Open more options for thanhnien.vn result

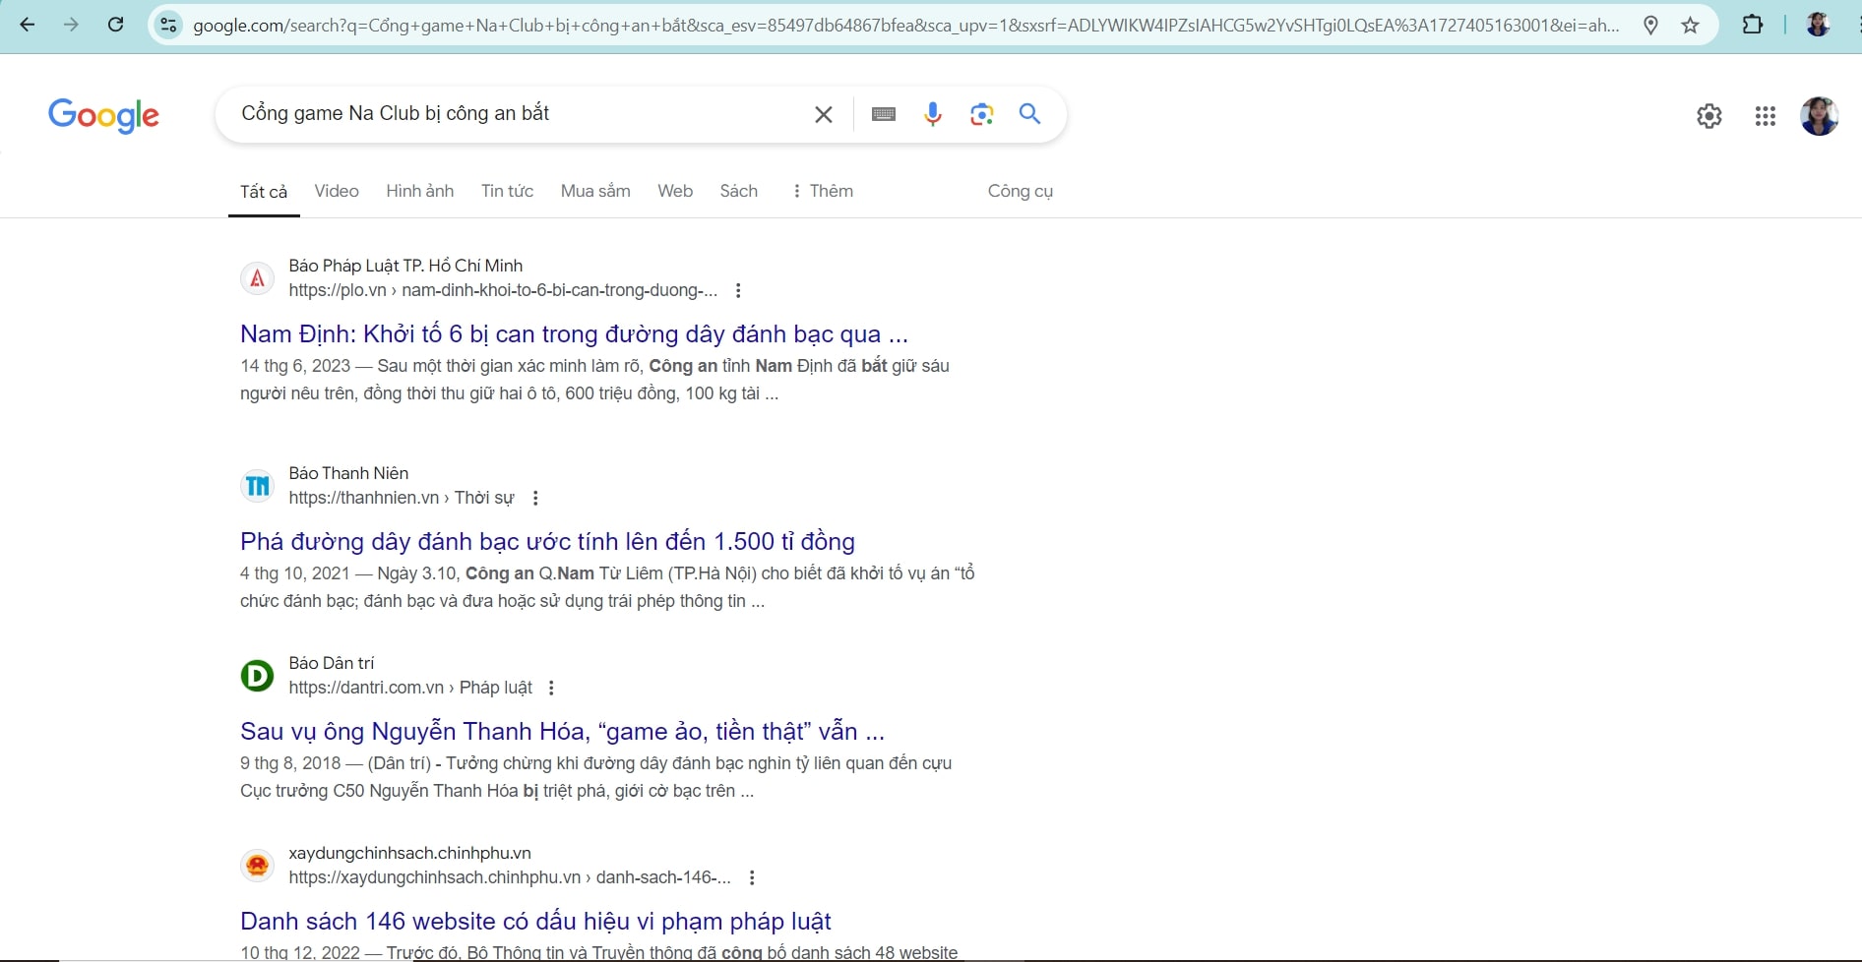(x=535, y=498)
